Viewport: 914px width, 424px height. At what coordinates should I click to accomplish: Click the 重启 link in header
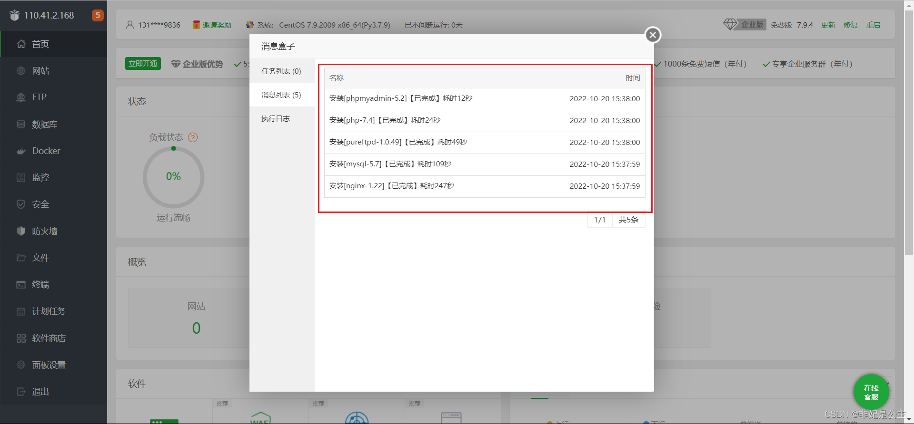pos(873,25)
